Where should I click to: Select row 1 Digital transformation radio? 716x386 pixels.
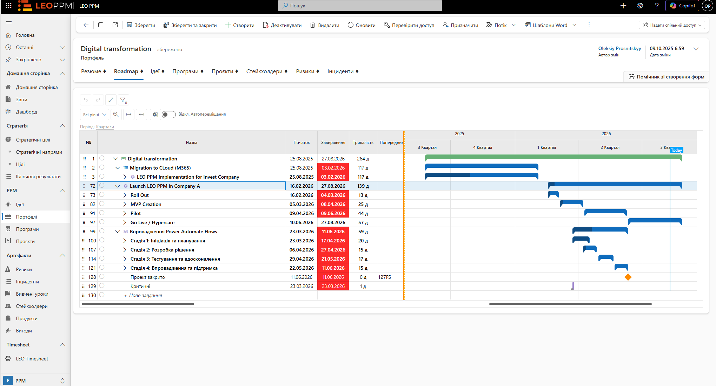click(x=102, y=158)
